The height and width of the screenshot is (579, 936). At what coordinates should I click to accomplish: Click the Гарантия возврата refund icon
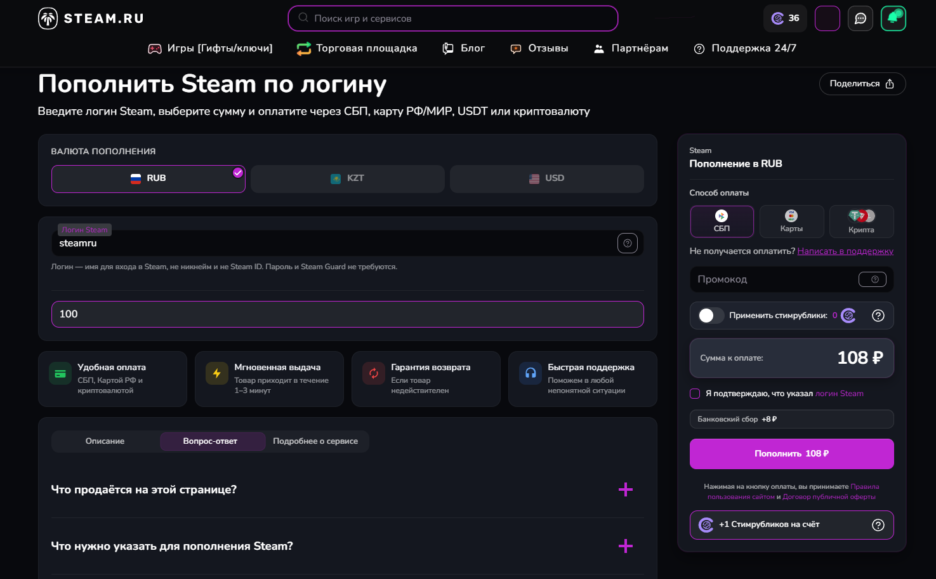click(374, 373)
